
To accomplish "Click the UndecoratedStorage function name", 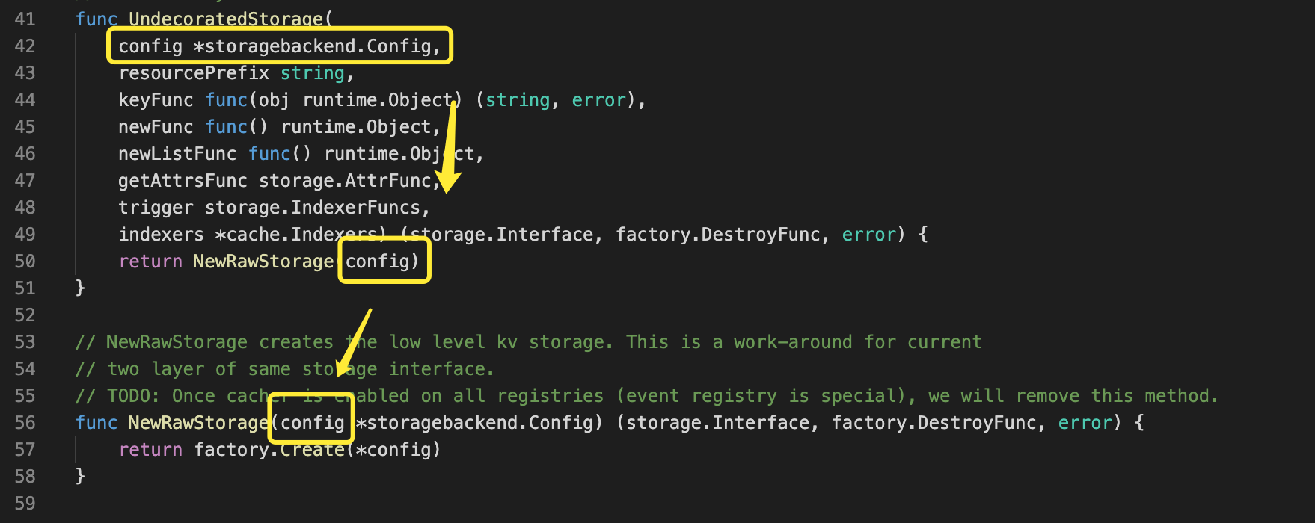I will pos(226,19).
